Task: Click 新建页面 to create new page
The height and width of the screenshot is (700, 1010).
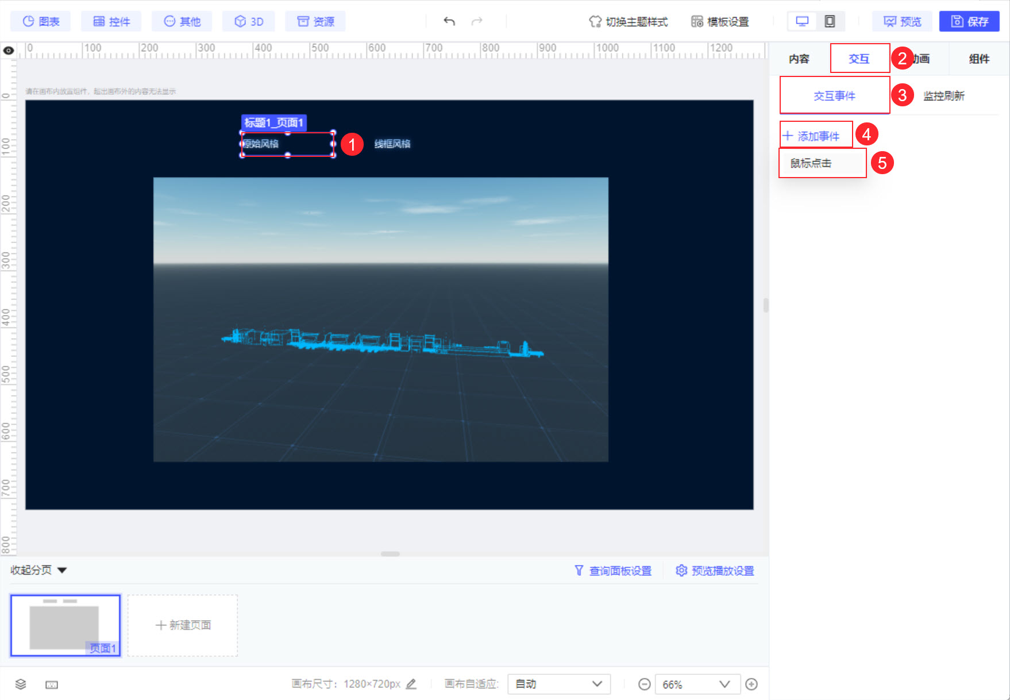Action: 183,625
